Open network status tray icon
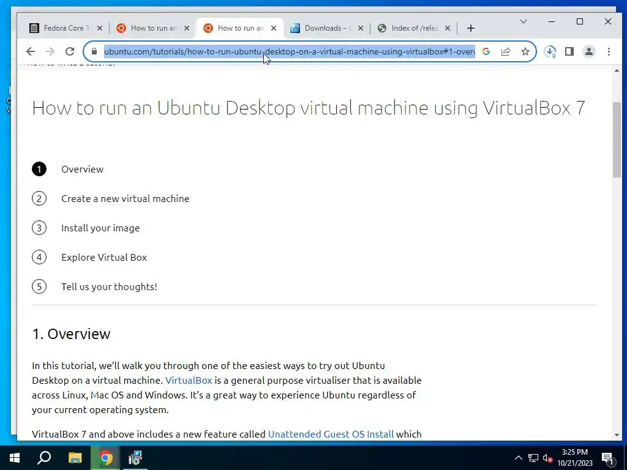Viewport: 627px width, 470px height. click(533, 458)
